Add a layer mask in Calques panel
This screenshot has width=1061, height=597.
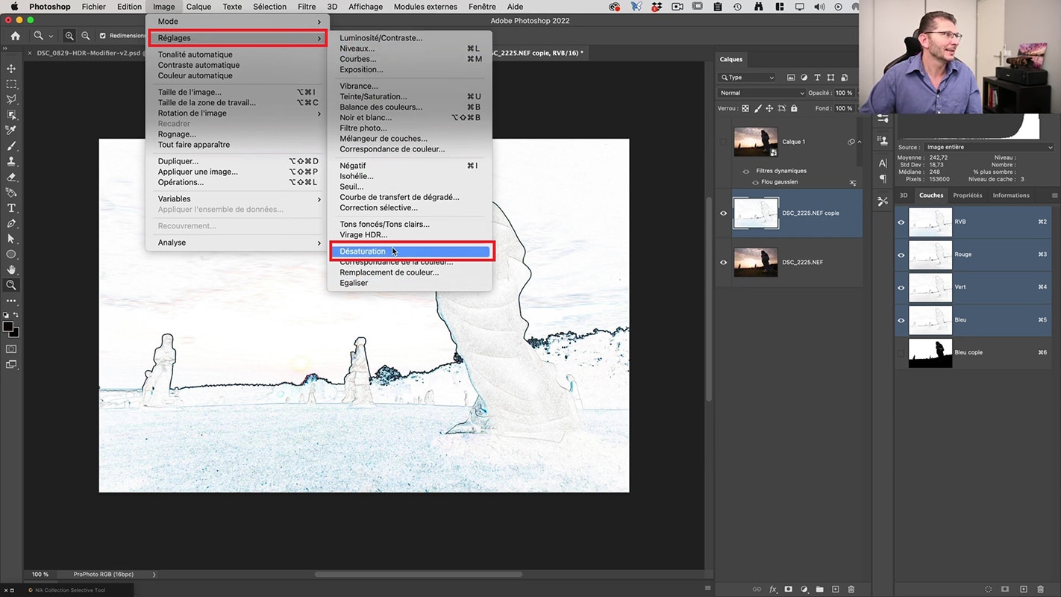pyautogui.click(x=789, y=590)
